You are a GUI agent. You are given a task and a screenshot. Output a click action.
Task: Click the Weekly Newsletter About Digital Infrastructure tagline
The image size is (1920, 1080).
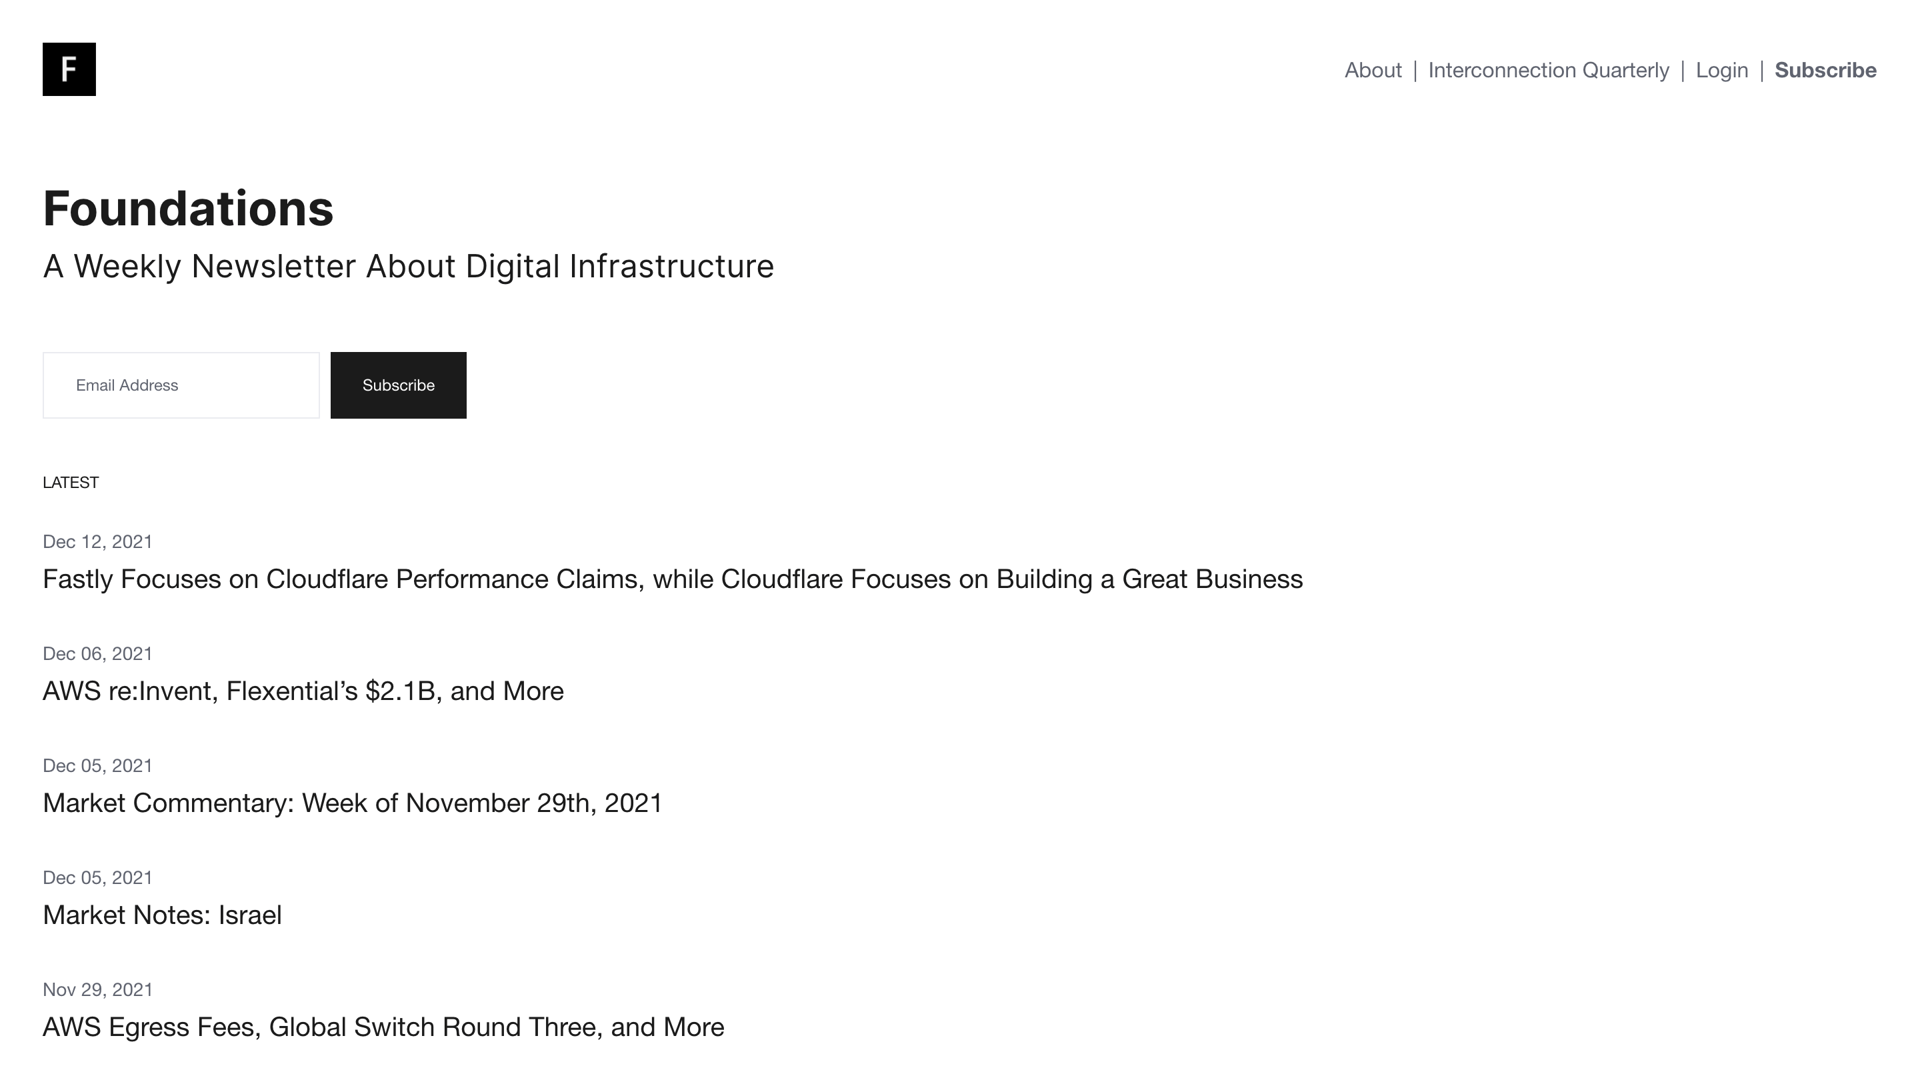pos(409,266)
